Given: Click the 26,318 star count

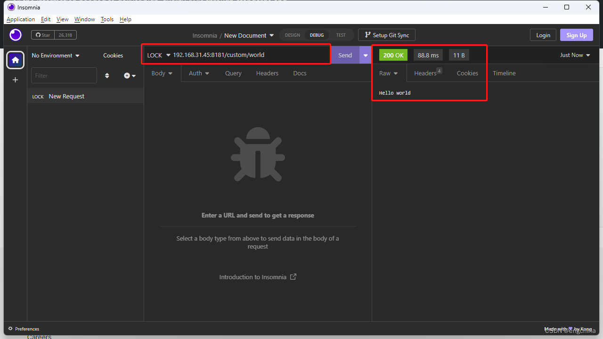Looking at the screenshot, I should pyautogui.click(x=65, y=35).
